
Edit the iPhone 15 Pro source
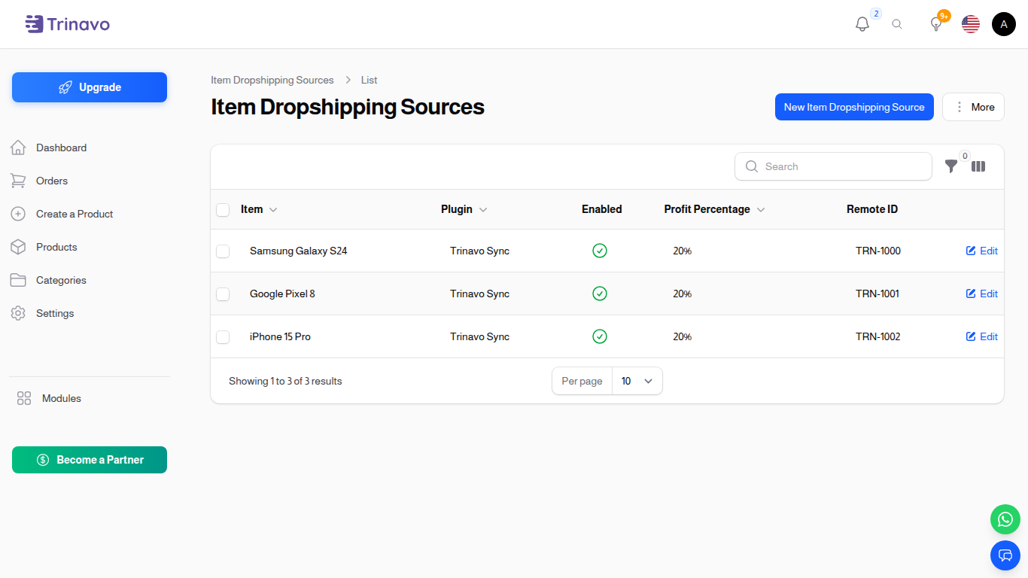(x=982, y=336)
